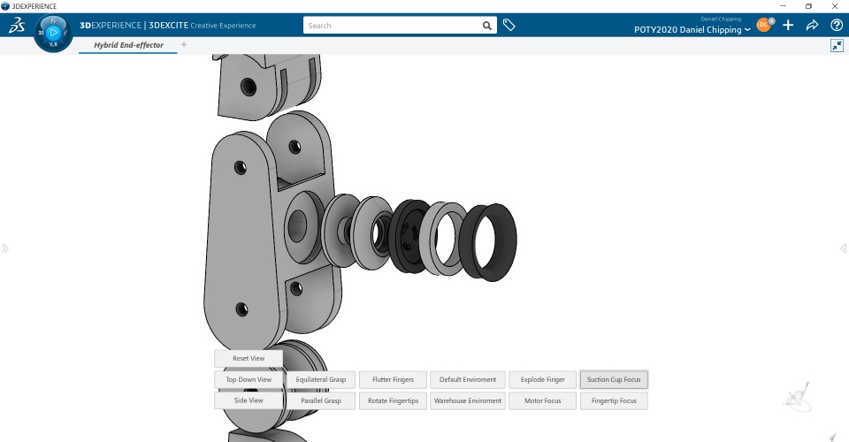Expand the right side panel arrow

point(844,248)
